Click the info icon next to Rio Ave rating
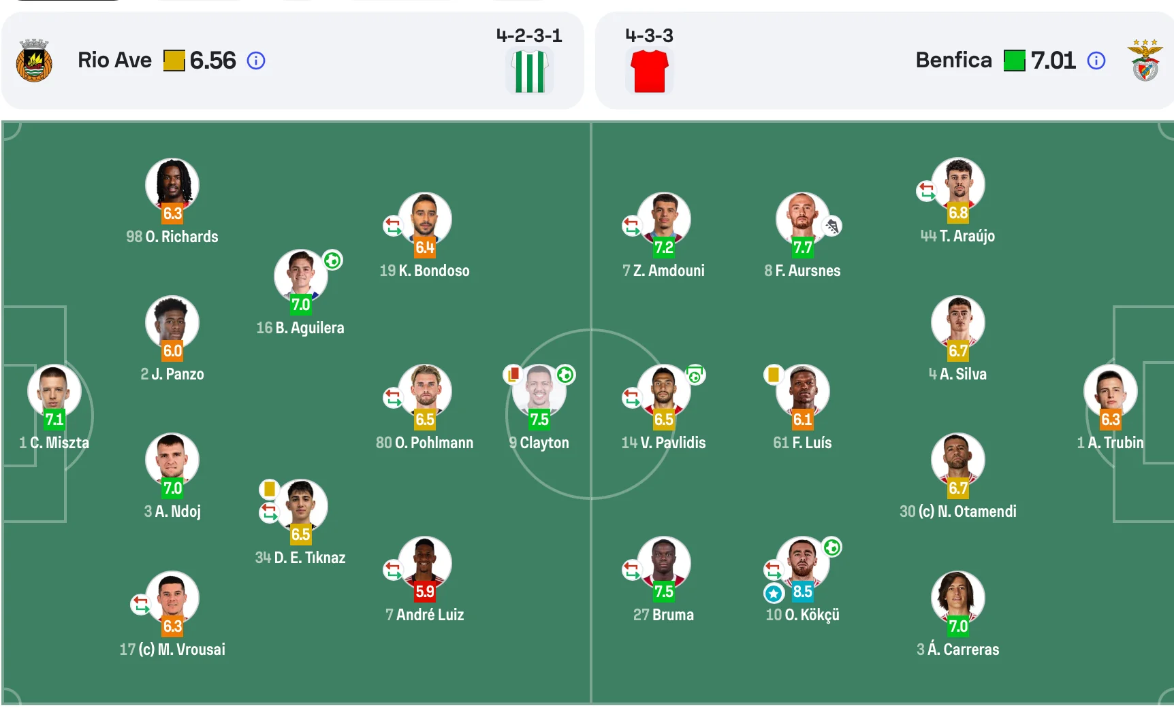Screen dimensions: 1174x710 [256, 61]
